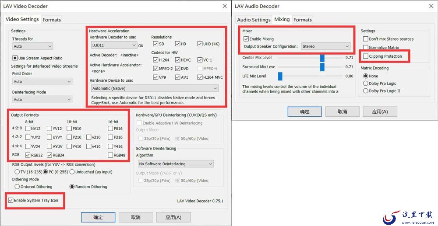The image size is (438, 226).
Task: Click 取消 in LAV Audio Decoder
Action: click(x=342, y=112)
